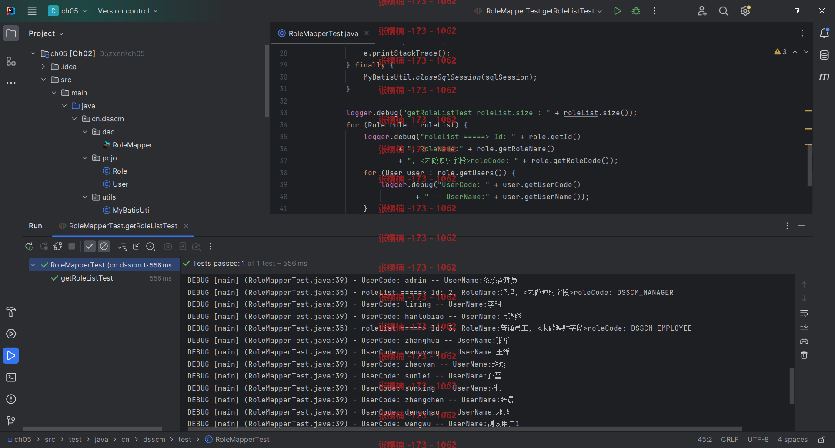Open the Problems tool window

pos(11,399)
